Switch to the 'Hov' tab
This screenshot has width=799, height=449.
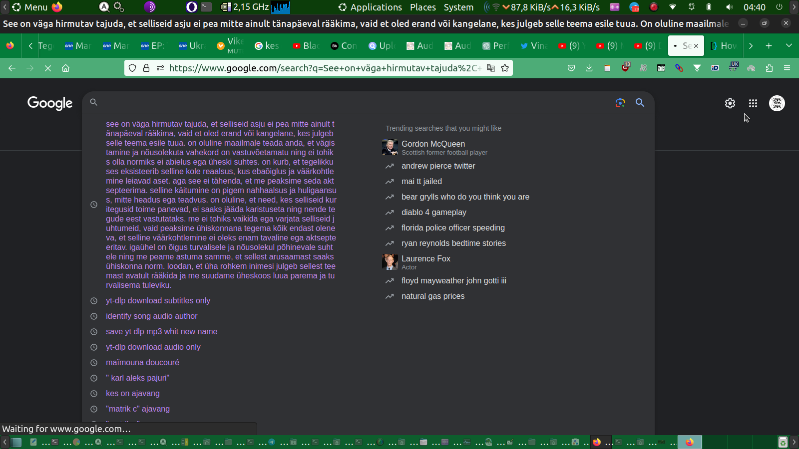pos(723,46)
